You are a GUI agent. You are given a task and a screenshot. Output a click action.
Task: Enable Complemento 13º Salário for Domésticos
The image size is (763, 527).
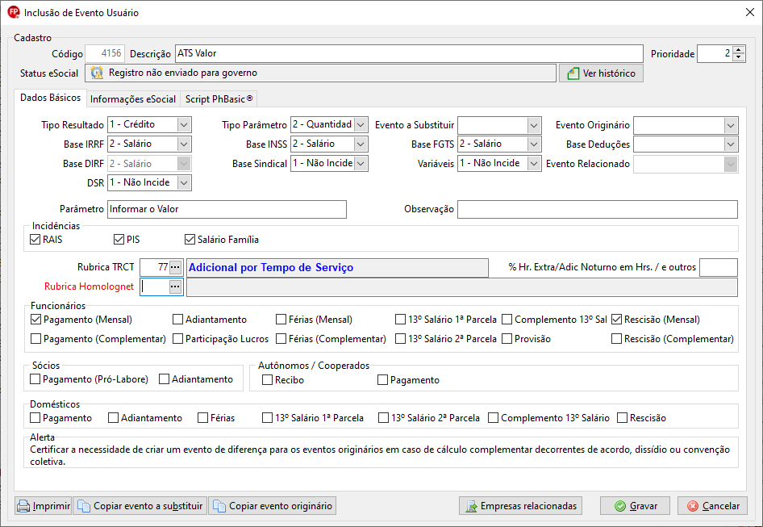click(x=494, y=418)
